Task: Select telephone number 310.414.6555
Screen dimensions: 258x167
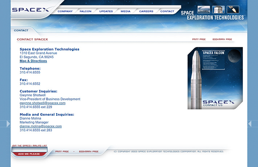Action: click(30, 72)
